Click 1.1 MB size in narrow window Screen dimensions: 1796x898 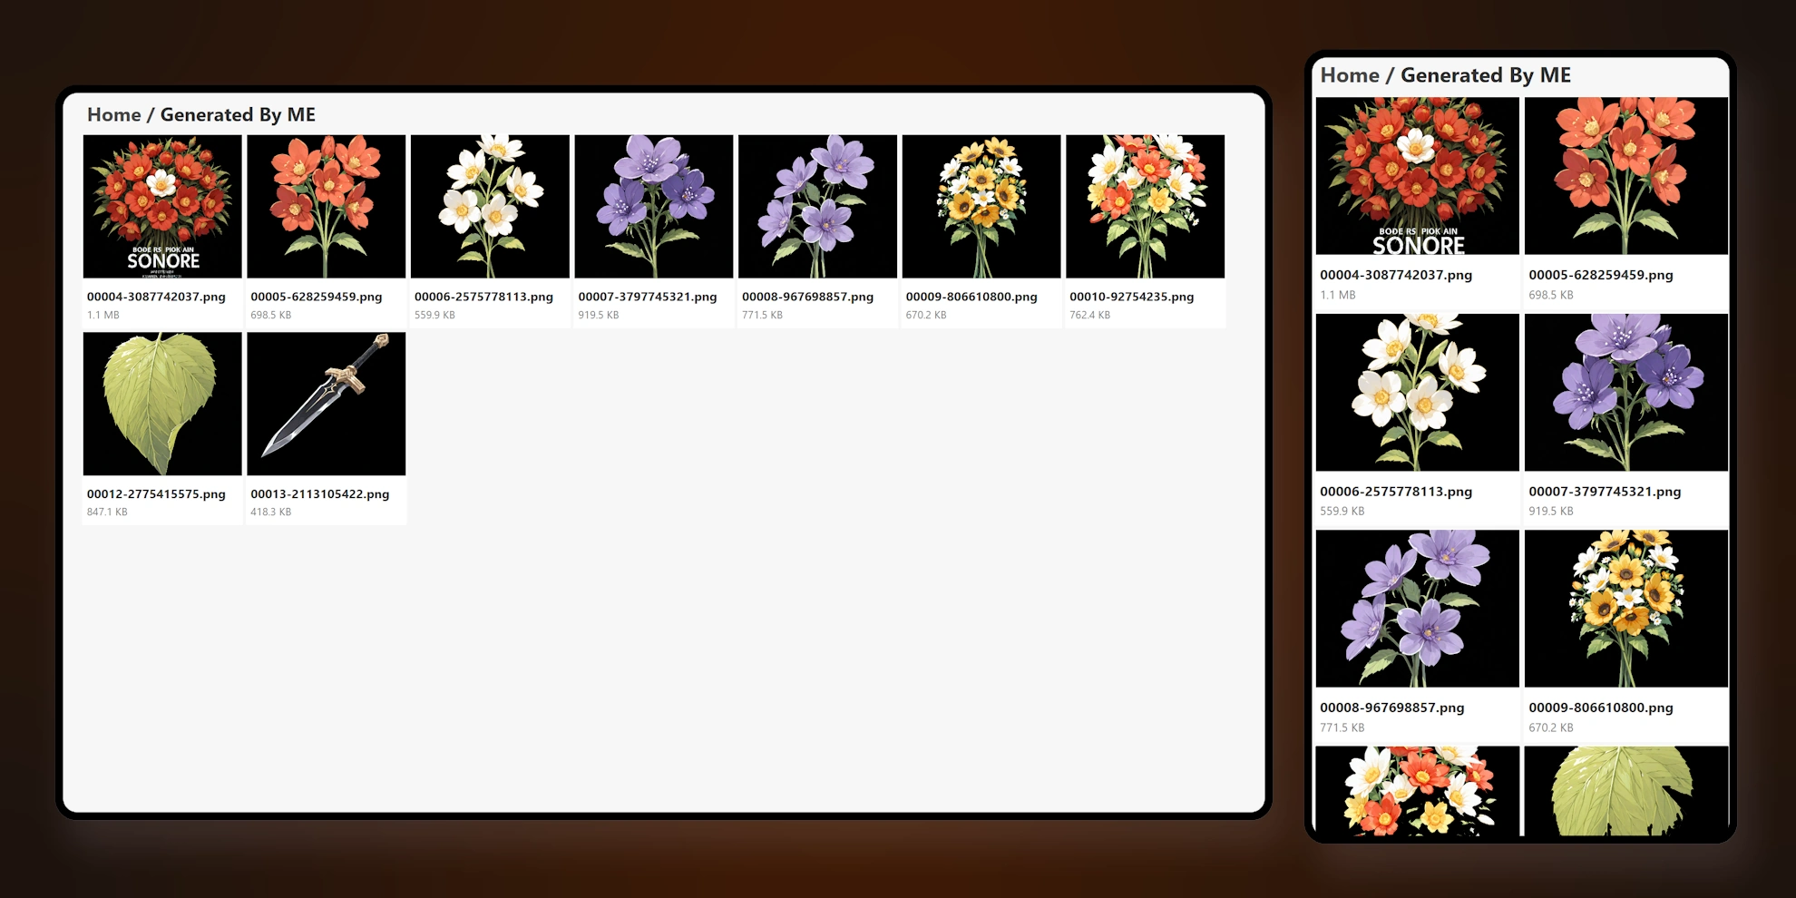coord(1338,295)
